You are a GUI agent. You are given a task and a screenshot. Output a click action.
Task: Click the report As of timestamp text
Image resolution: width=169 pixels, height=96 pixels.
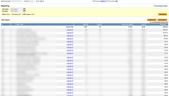click(x=159, y=22)
